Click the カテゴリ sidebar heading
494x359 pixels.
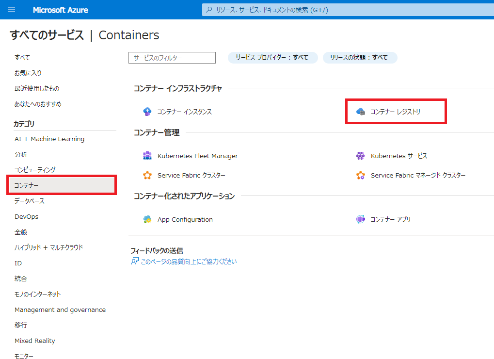click(x=24, y=124)
